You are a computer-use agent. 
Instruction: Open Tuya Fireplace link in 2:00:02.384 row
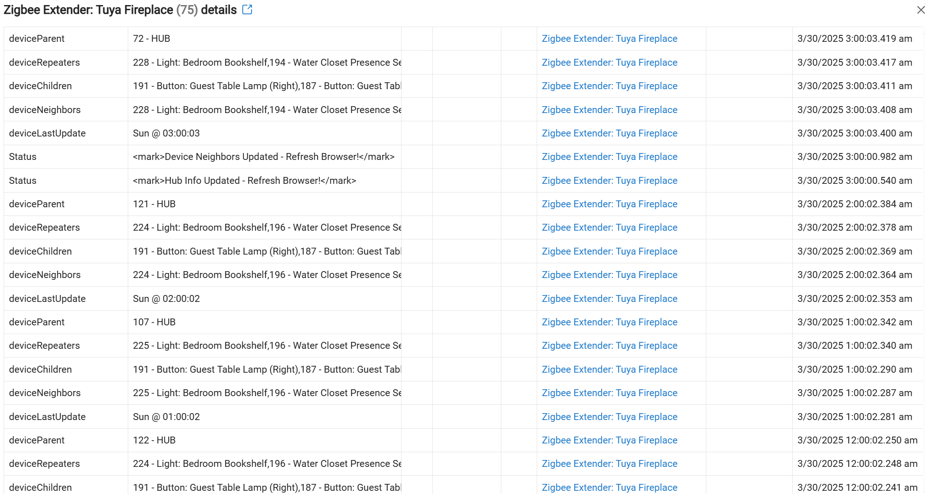pyautogui.click(x=609, y=204)
